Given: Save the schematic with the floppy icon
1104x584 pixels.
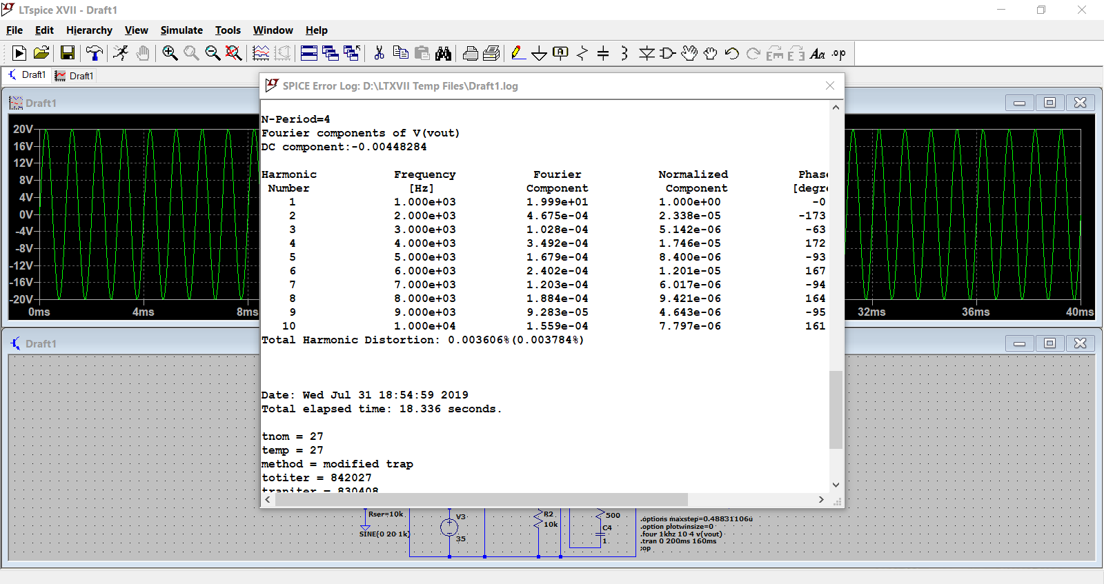Looking at the screenshot, I should 68,53.
